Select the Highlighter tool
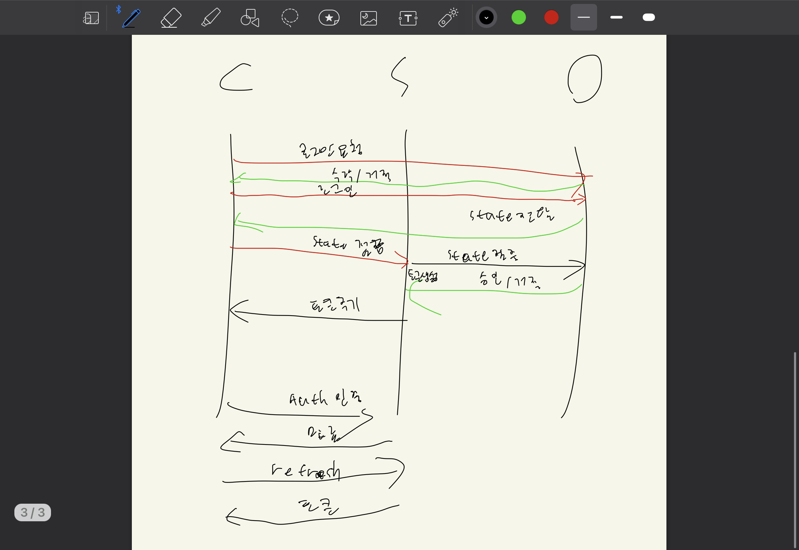This screenshot has height=550, width=799. (211, 18)
